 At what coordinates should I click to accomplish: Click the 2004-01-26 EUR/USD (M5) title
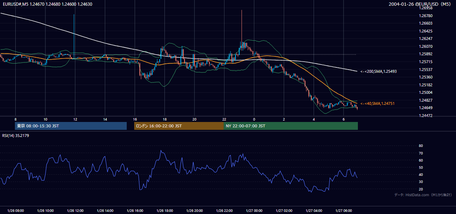pyautogui.click(x=420, y=4)
